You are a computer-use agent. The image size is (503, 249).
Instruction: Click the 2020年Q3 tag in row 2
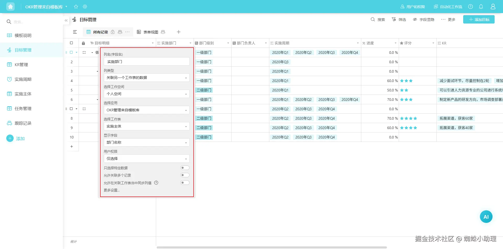point(280,62)
